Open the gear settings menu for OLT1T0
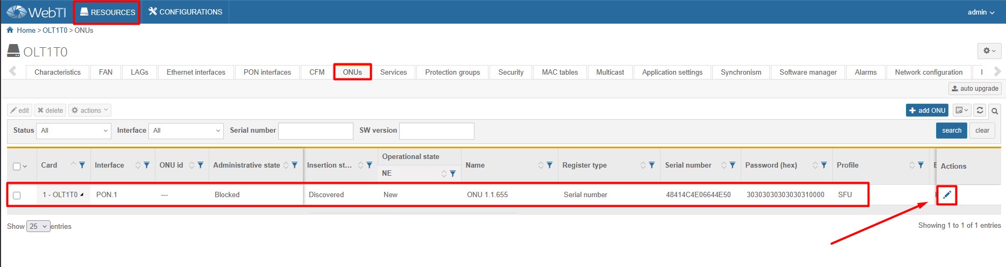The height and width of the screenshot is (267, 1006). click(989, 51)
